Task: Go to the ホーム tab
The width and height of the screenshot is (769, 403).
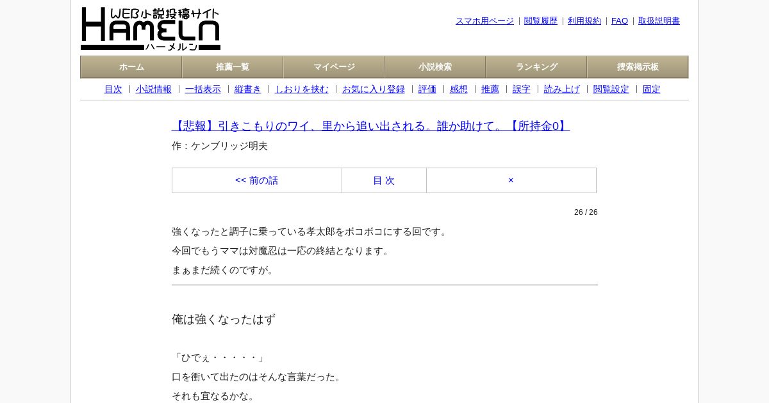Action: (x=131, y=67)
